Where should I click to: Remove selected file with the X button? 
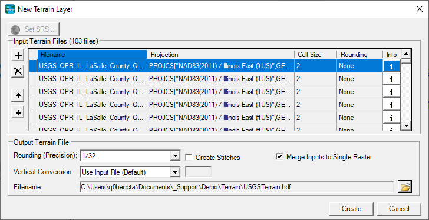pos(18,72)
